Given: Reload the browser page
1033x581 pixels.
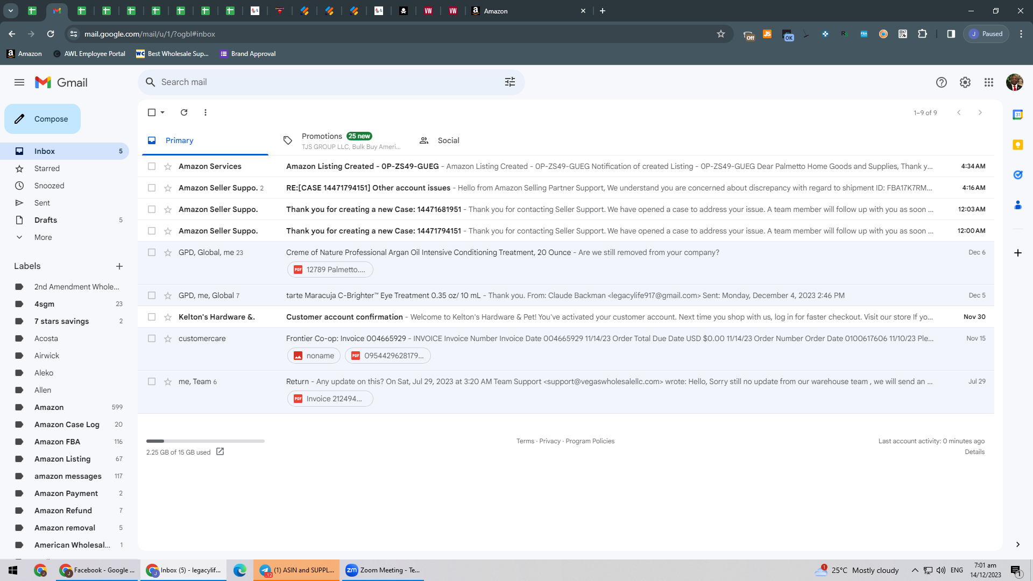Looking at the screenshot, I should coord(51,34).
